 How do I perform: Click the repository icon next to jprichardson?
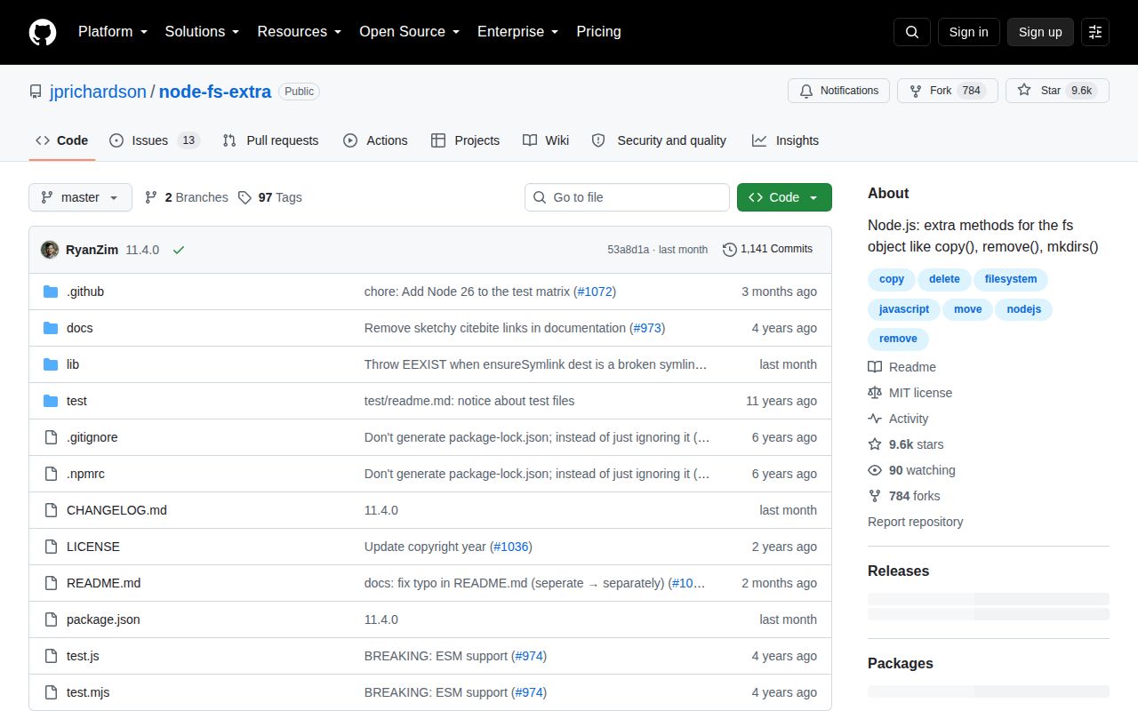click(x=36, y=92)
